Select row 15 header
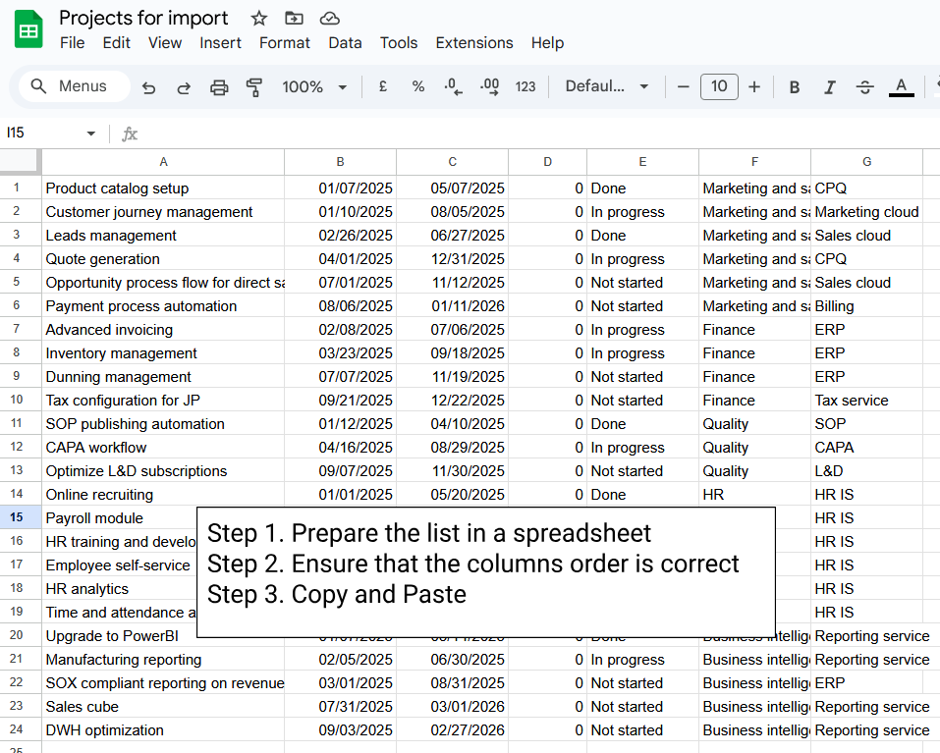This screenshot has height=753, width=940. coord(20,517)
